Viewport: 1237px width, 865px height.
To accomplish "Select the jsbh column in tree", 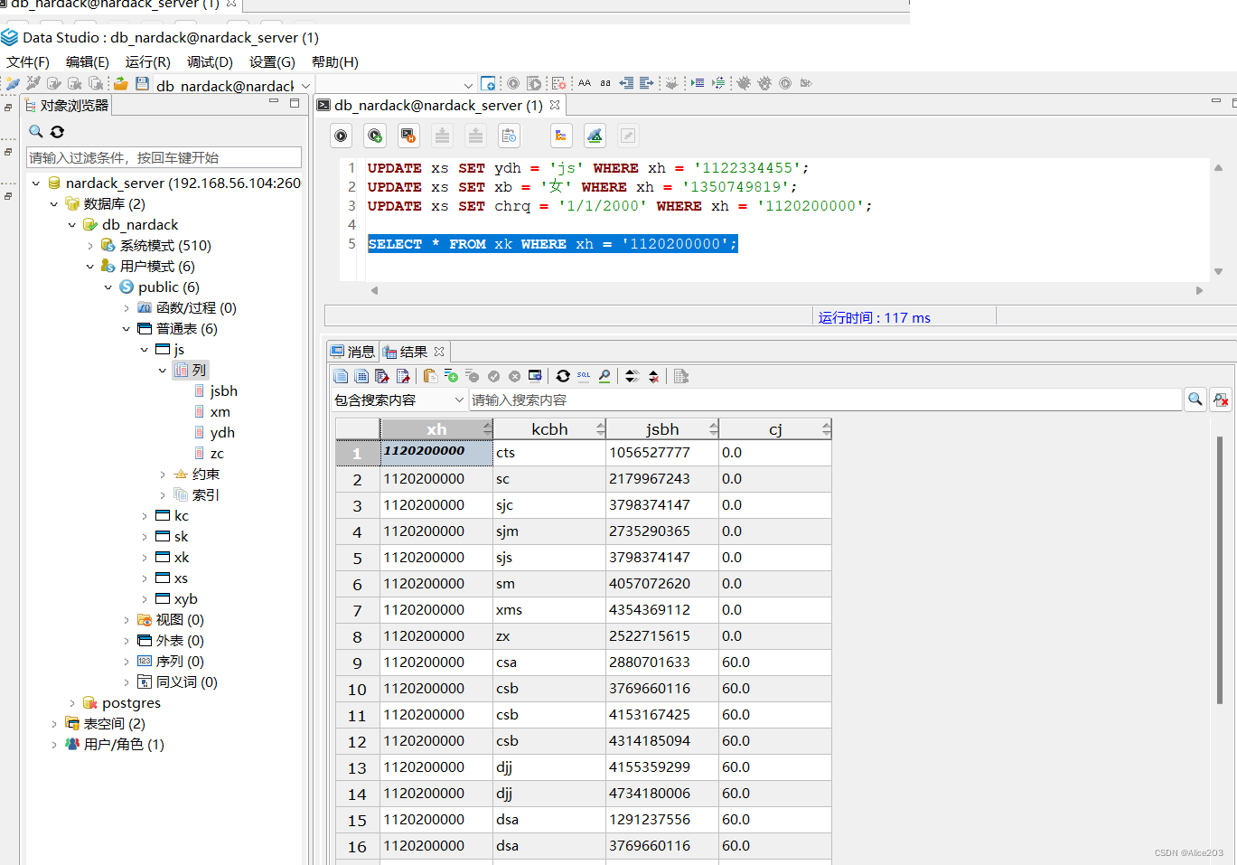I will 223,391.
